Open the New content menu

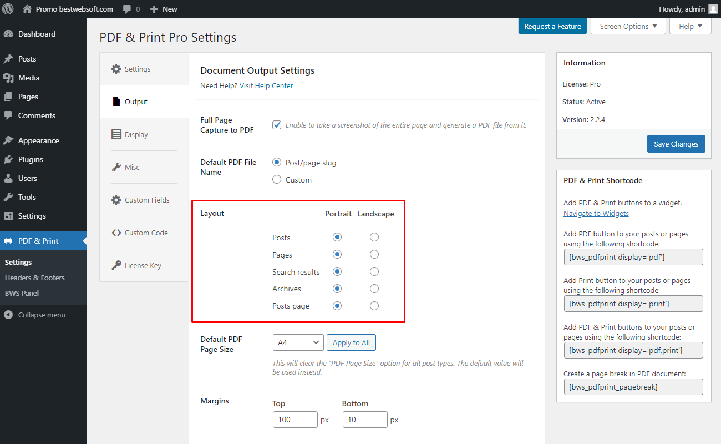click(x=164, y=9)
